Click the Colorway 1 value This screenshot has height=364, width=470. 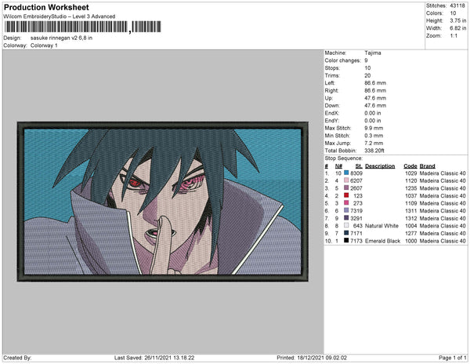click(x=44, y=45)
